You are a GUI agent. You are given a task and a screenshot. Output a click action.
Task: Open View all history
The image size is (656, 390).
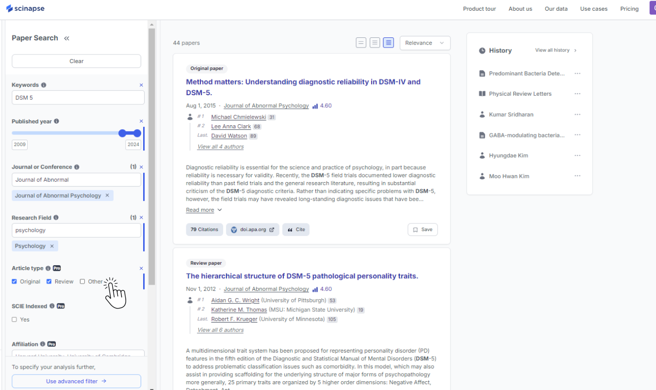tap(556, 51)
